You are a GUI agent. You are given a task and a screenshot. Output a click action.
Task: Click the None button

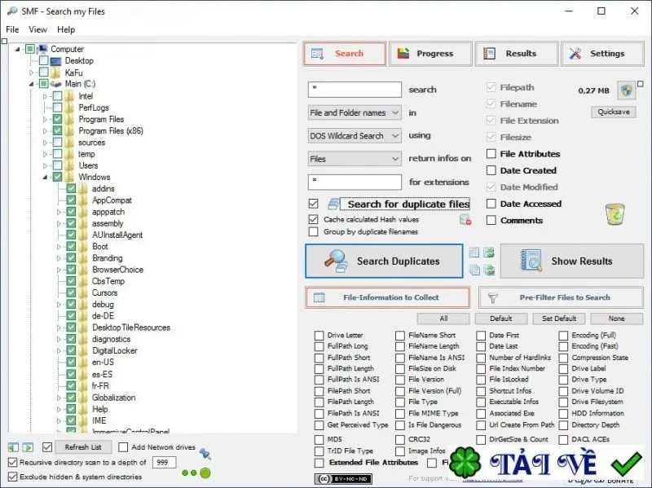click(x=617, y=319)
